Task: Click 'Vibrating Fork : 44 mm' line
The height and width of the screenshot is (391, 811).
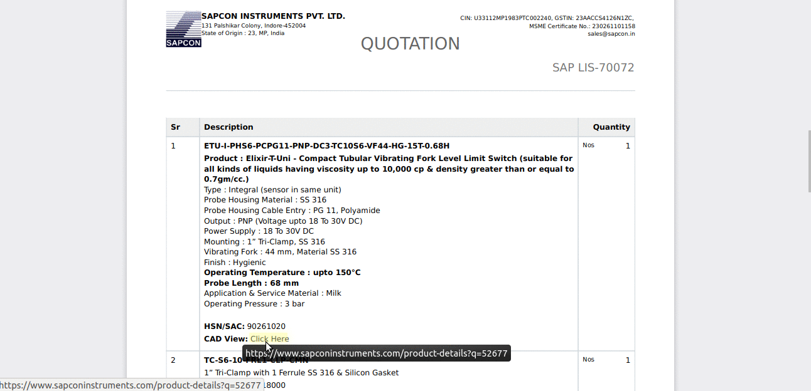Action: click(280, 252)
